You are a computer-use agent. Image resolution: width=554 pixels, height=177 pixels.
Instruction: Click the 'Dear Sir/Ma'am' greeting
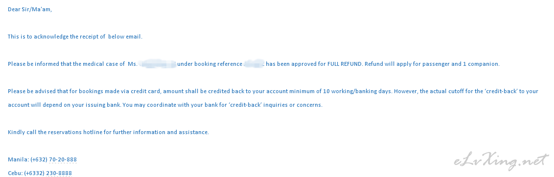pos(30,9)
